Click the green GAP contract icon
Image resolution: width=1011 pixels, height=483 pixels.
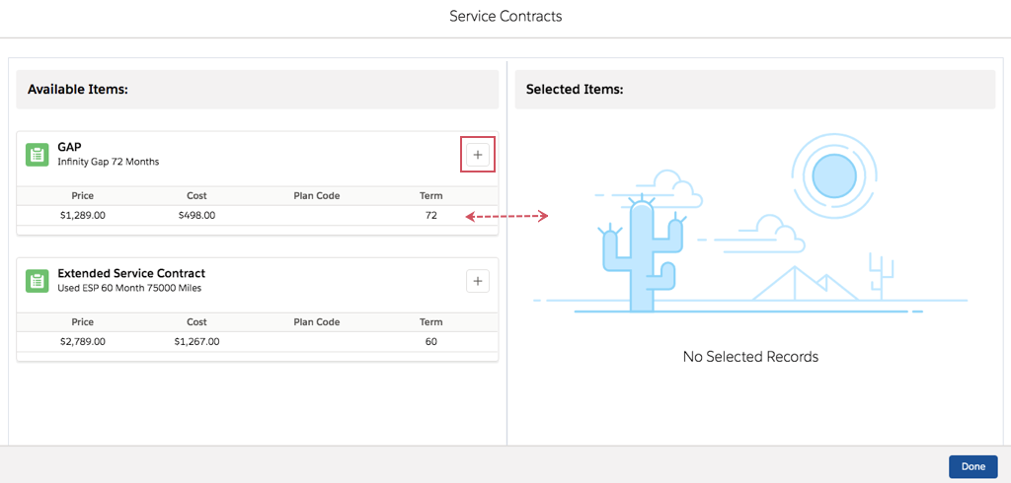tap(38, 155)
